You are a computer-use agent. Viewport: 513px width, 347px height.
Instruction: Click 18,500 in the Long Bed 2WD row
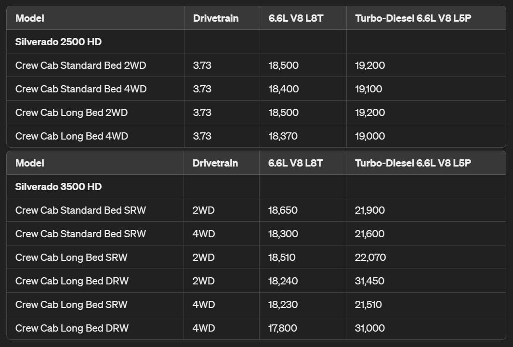(284, 113)
